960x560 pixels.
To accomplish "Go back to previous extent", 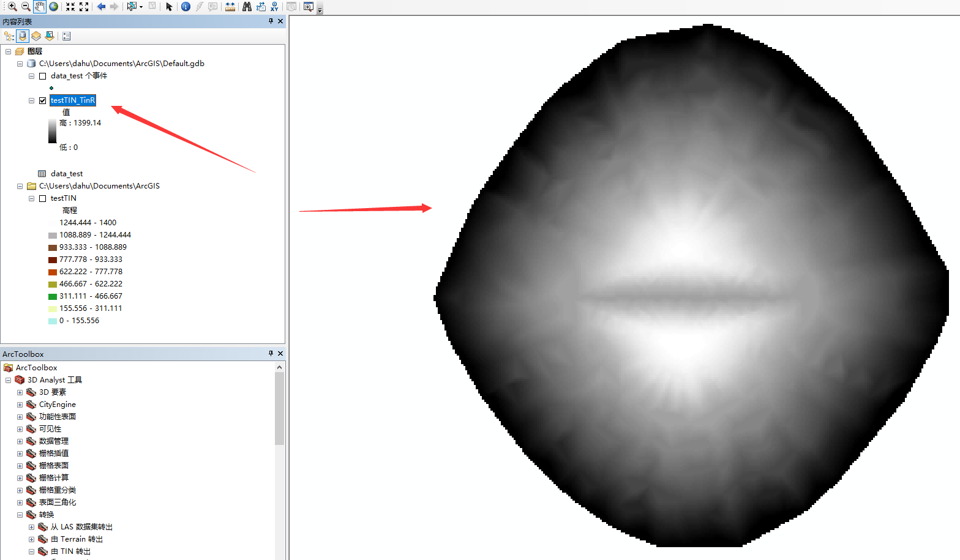I will click(101, 7).
